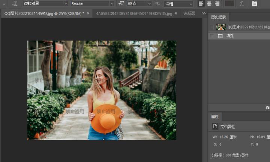Open the character and paragraph panels
The height and width of the screenshot is (162, 270).
(x=255, y=3)
